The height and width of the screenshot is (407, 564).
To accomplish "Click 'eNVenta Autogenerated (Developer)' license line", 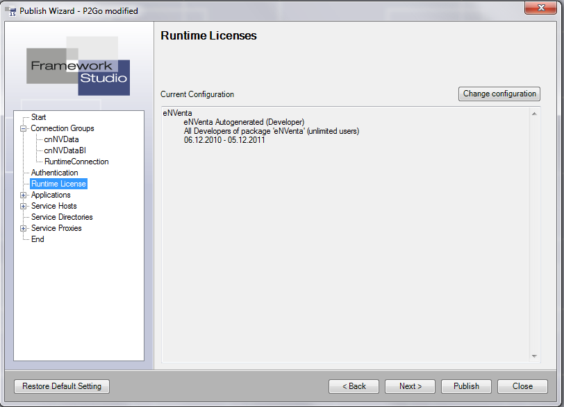I will tap(244, 123).
